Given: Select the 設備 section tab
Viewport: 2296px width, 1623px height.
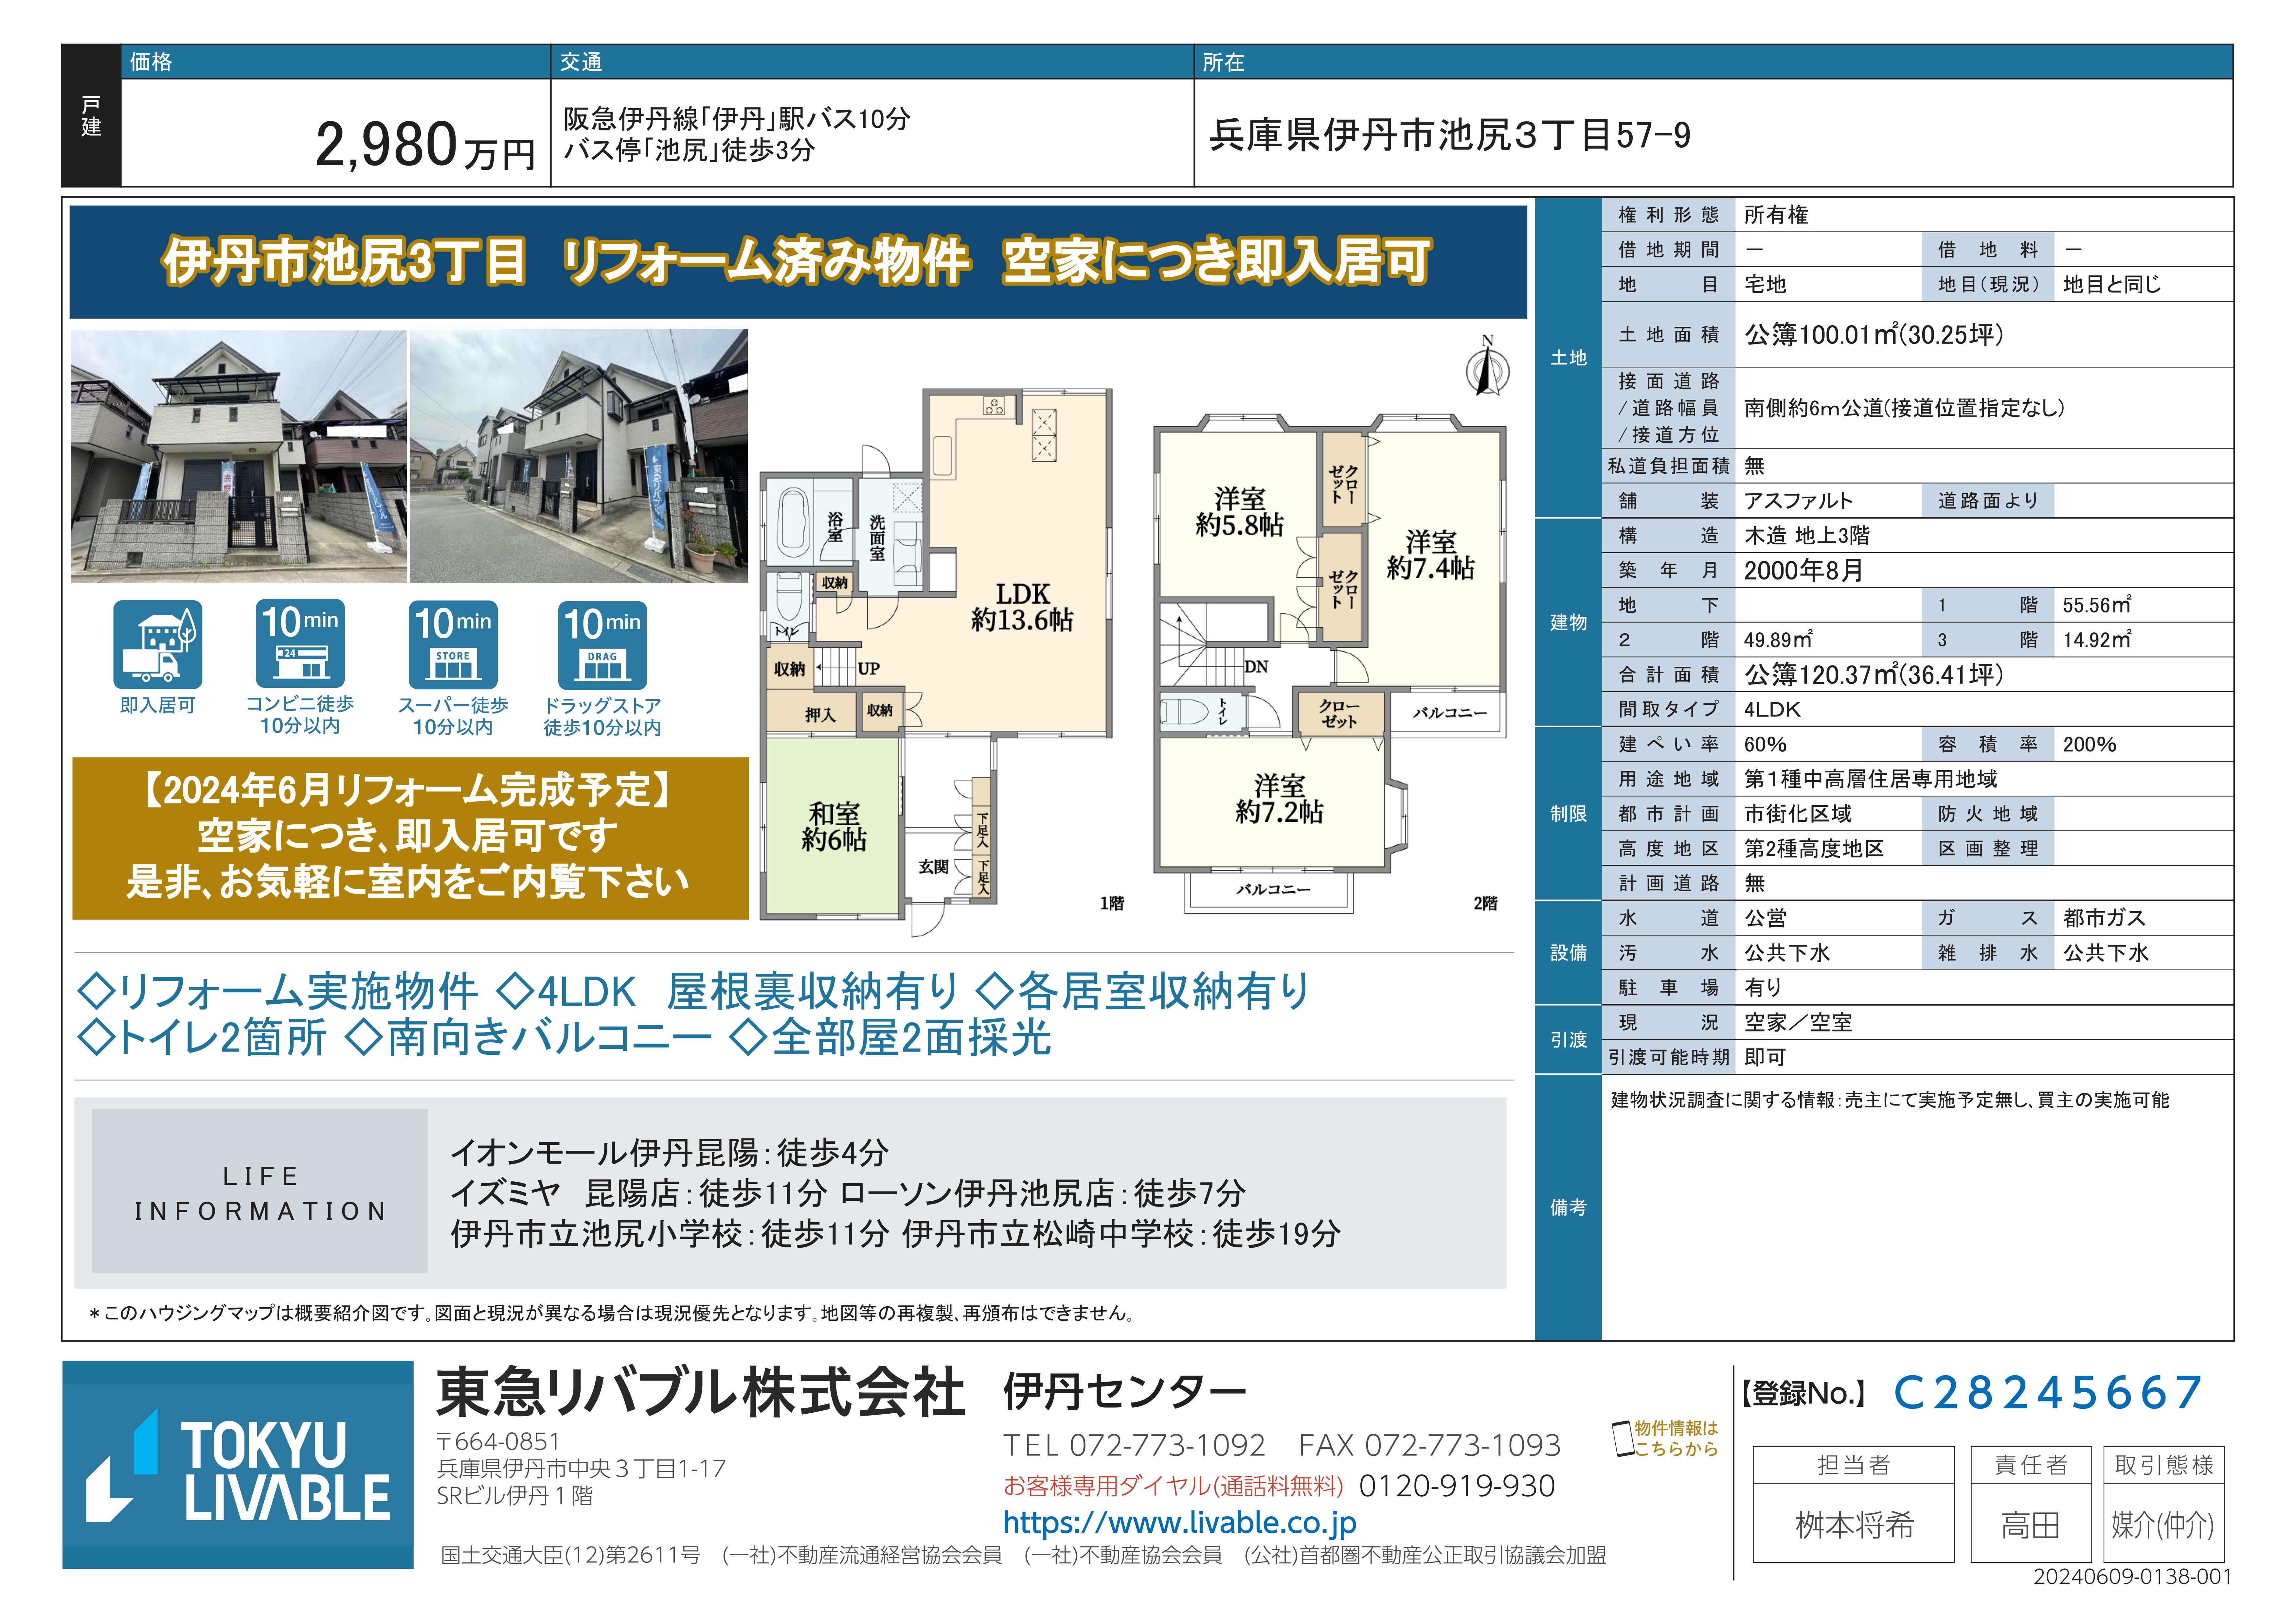Looking at the screenshot, I should point(1568,953).
